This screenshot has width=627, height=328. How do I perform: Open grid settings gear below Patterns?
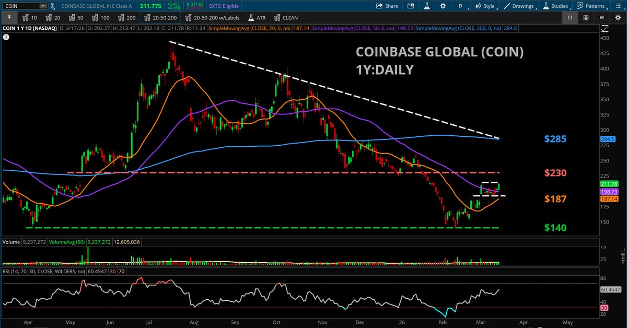click(x=618, y=17)
